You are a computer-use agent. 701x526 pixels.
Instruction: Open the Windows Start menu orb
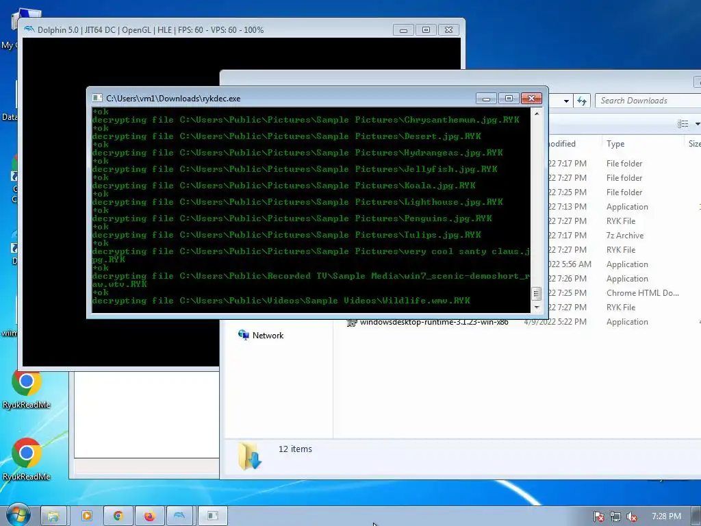click(x=18, y=516)
